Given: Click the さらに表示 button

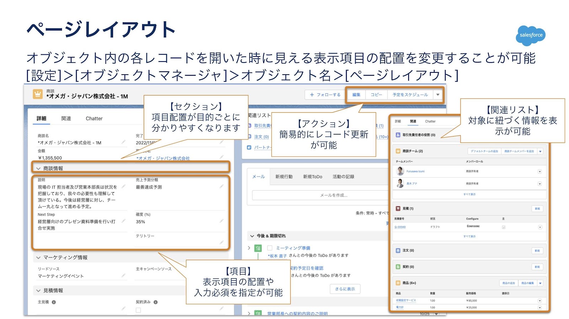Looking at the screenshot, I should pos(345,289).
